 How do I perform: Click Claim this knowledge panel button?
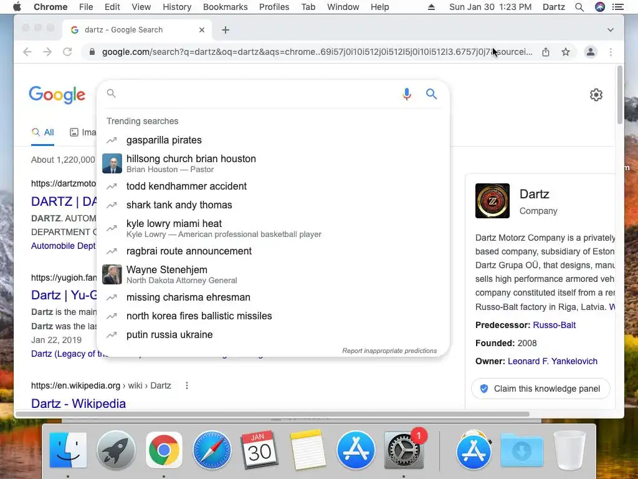(x=541, y=389)
